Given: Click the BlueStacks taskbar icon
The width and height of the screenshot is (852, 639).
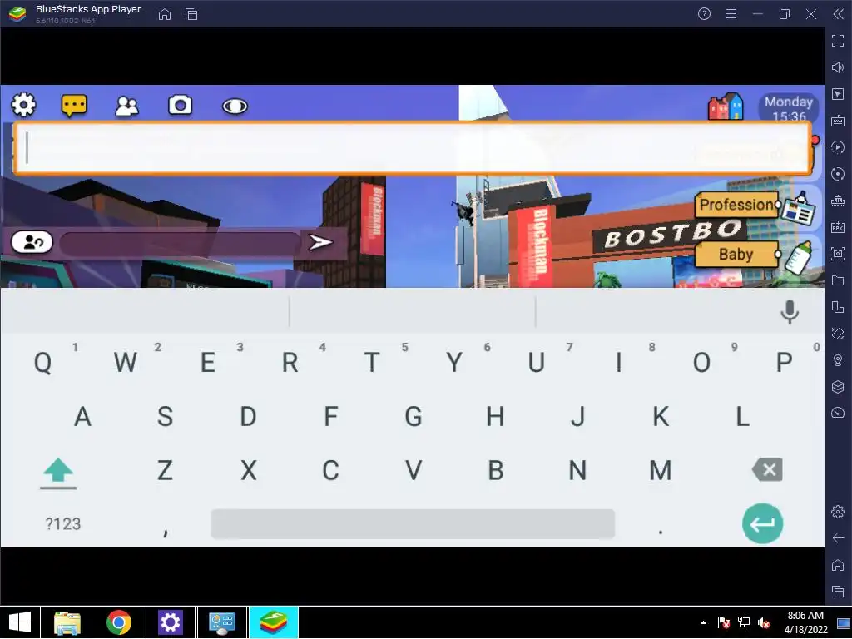Looking at the screenshot, I should point(273,622).
